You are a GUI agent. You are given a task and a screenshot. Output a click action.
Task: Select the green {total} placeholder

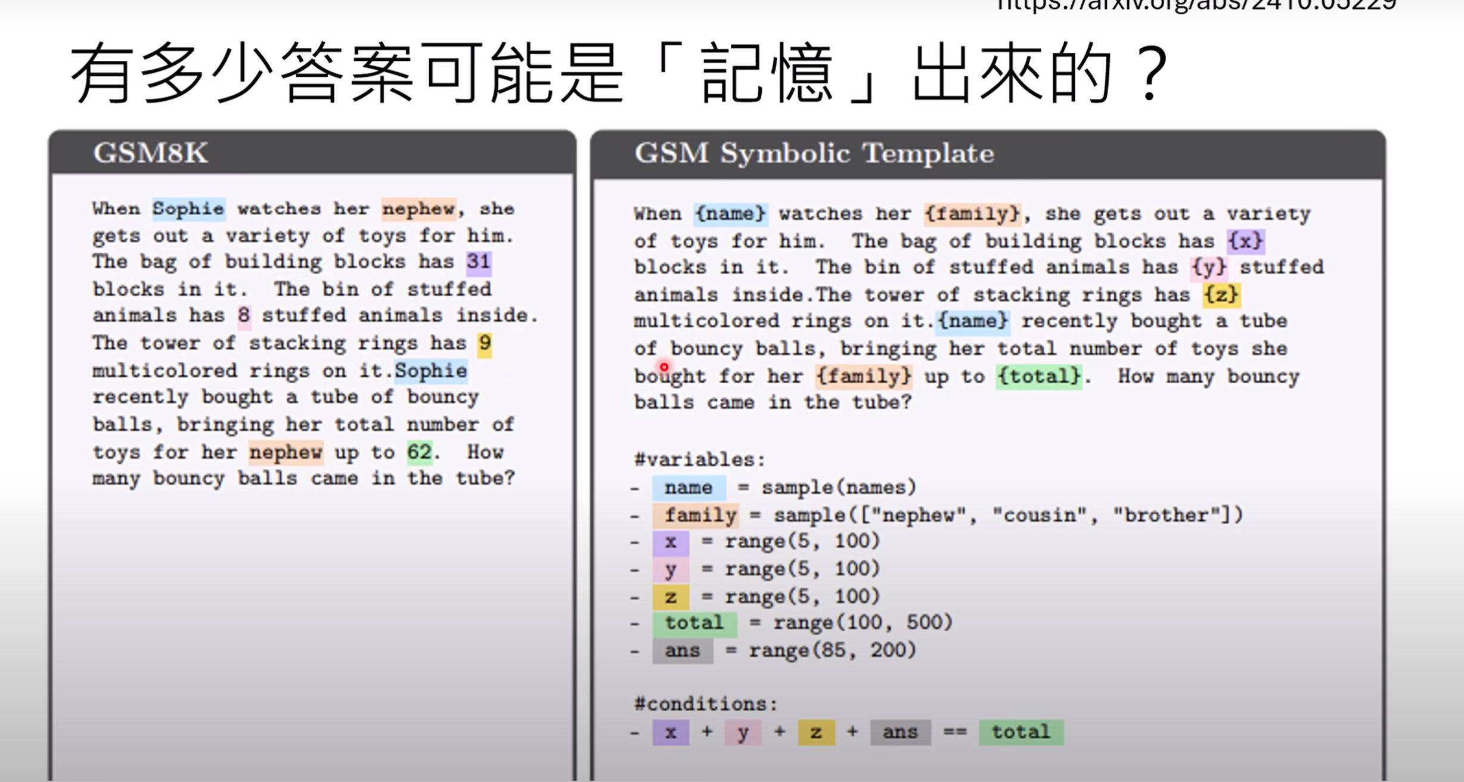click(1039, 376)
